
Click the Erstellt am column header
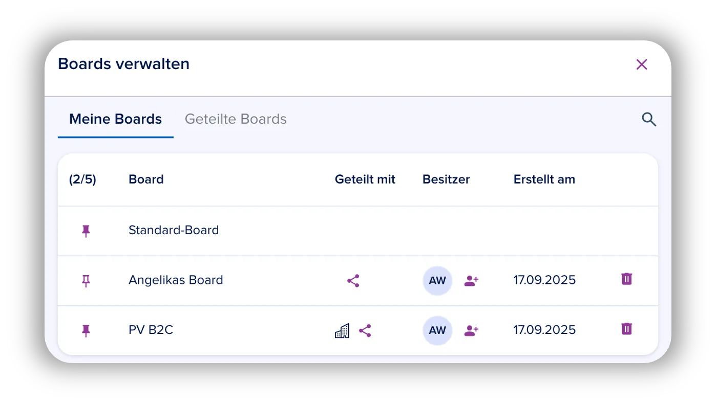pos(544,180)
